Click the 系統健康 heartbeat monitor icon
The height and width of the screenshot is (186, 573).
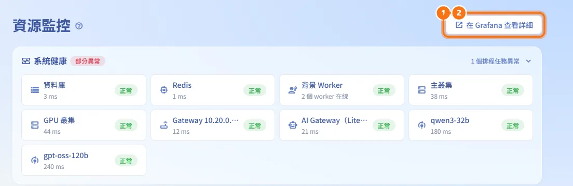pyautogui.click(x=25, y=61)
